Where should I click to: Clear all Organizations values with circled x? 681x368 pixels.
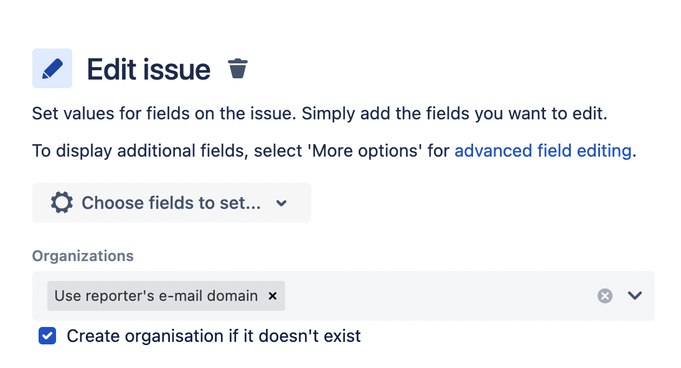[x=604, y=296]
